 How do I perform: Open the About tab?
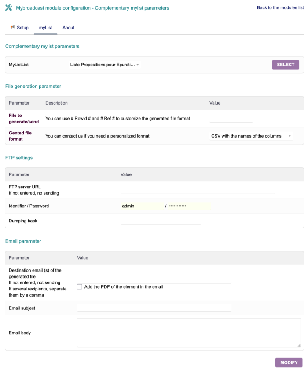68,28
